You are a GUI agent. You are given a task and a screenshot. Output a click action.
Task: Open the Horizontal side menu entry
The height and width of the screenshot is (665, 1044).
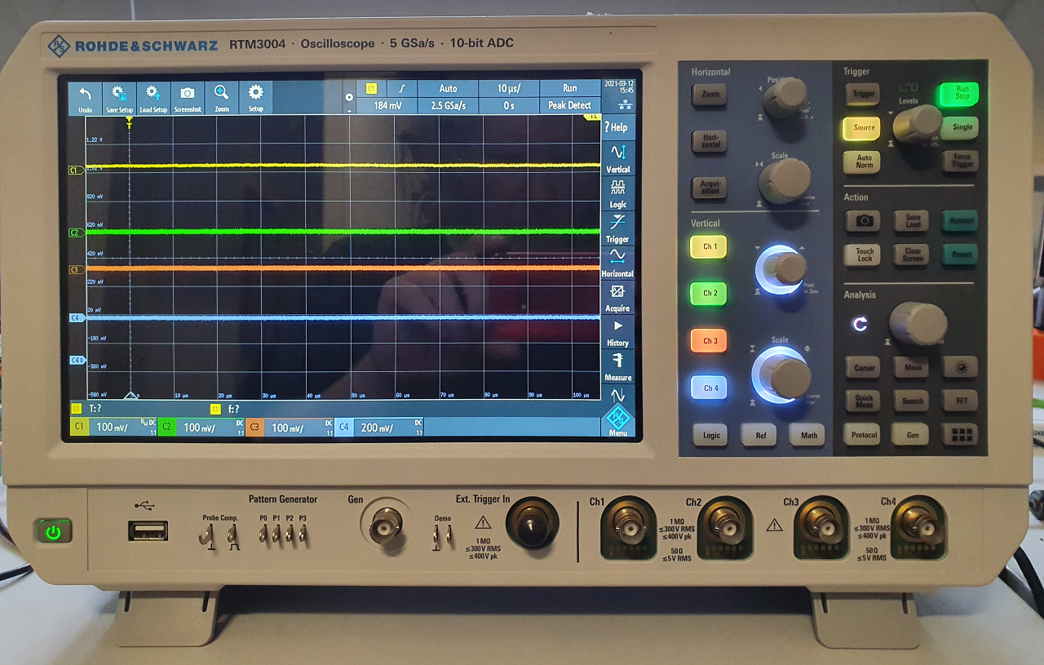coord(617,263)
